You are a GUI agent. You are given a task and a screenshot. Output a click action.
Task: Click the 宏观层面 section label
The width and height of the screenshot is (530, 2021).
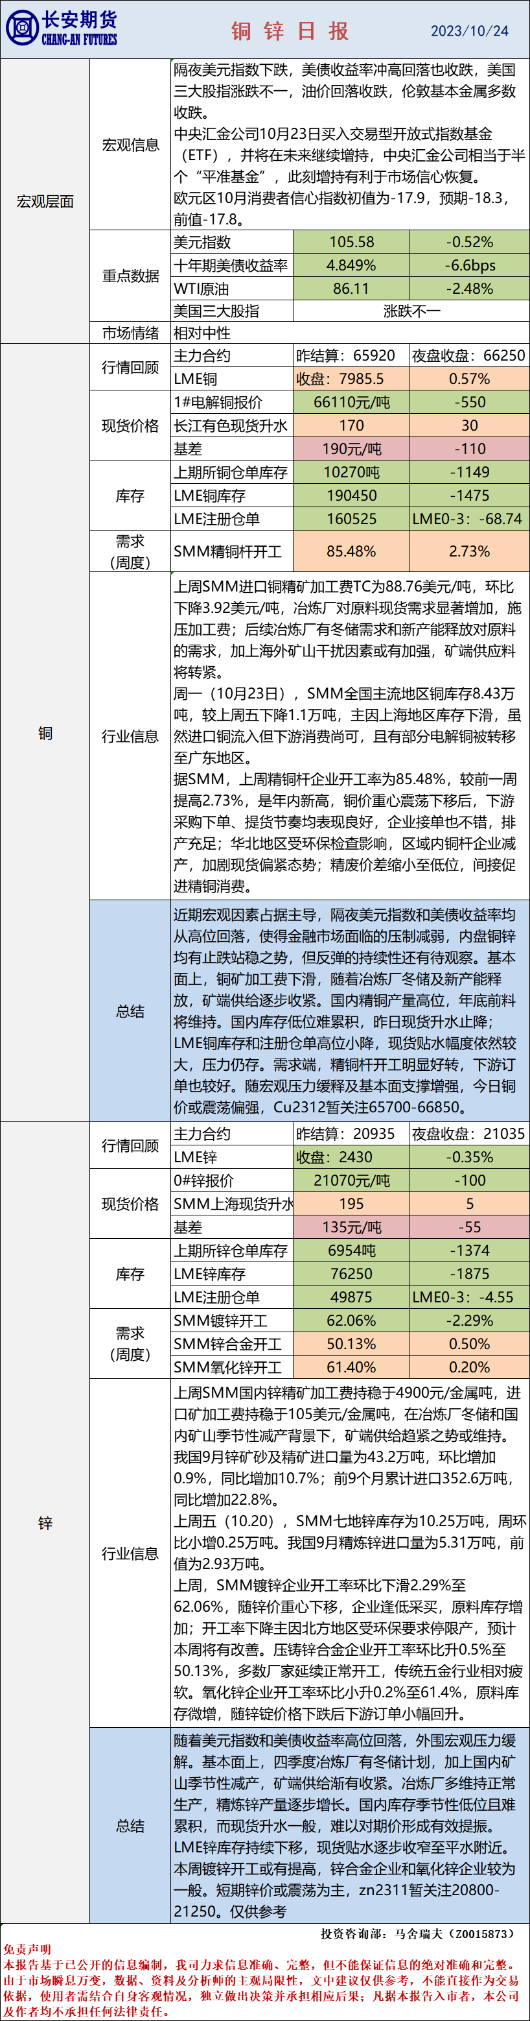click(x=45, y=202)
